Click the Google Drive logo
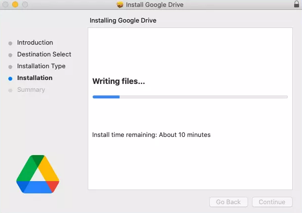This screenshot has width=302, height=213. (38, 174)
